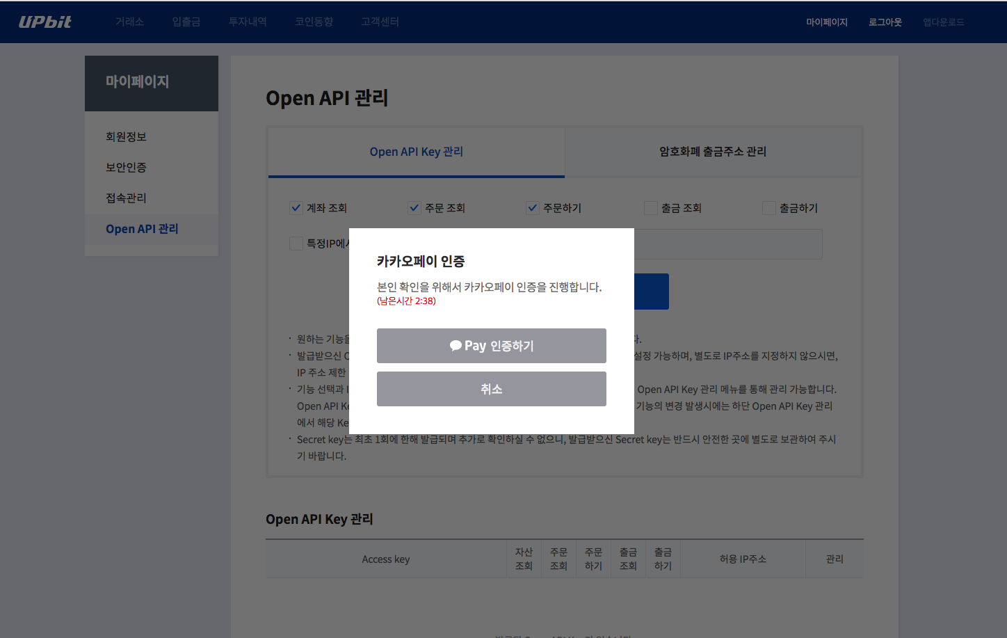Click the IP address input field
1007x638 pixels.
pos(728,244)
